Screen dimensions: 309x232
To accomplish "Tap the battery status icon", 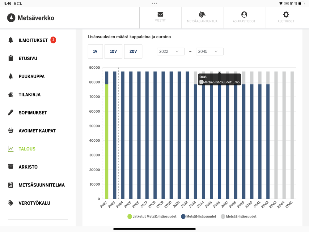I will pos(301,3).
